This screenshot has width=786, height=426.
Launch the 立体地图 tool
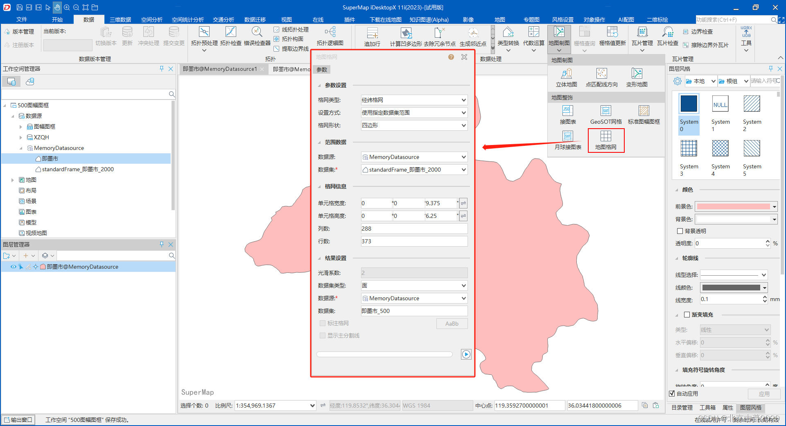point(567,78)
